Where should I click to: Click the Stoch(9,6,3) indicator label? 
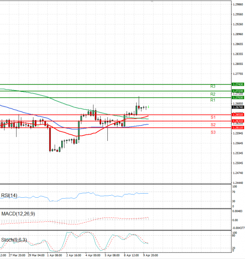(x=14, y=240)
